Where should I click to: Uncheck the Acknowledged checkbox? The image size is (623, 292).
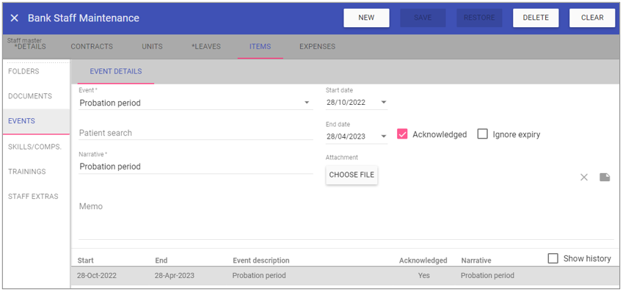pos(402,134)
